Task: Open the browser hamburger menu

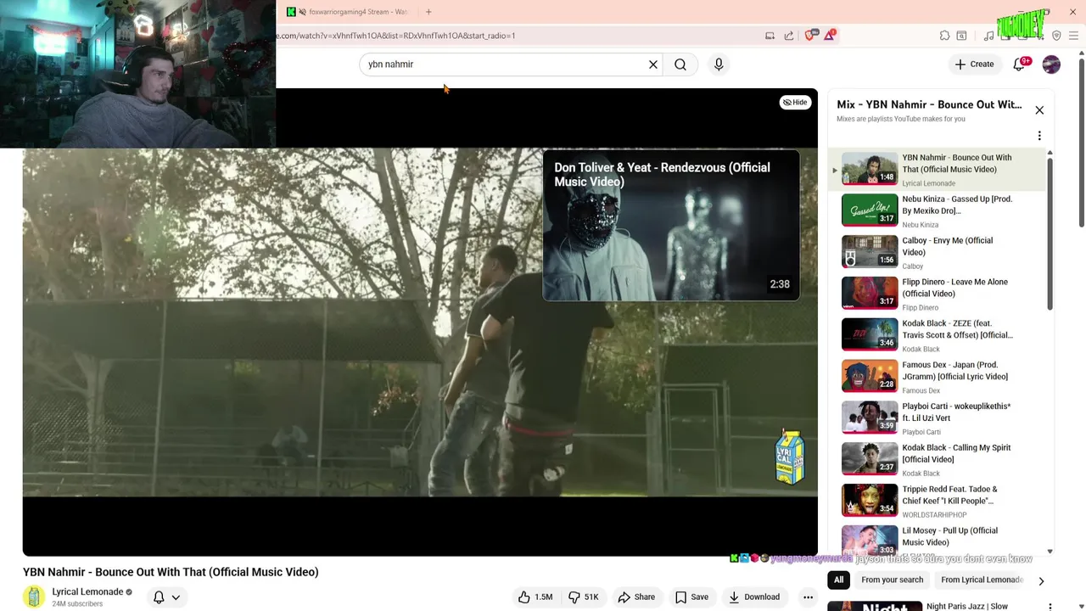Action: 1073,36
